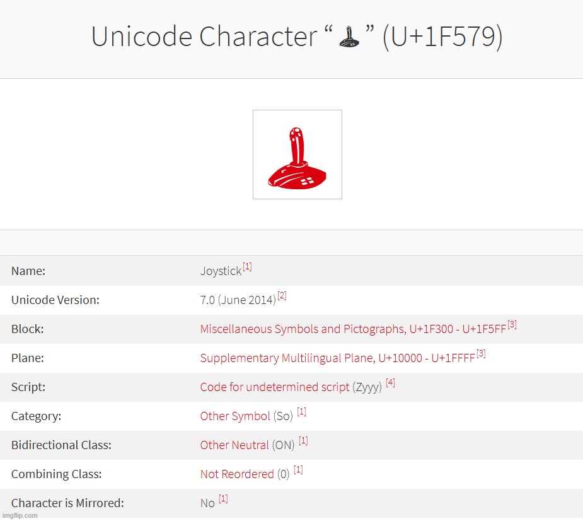Click footnote [1] after Not Reordered (0)

pos(298,470)
